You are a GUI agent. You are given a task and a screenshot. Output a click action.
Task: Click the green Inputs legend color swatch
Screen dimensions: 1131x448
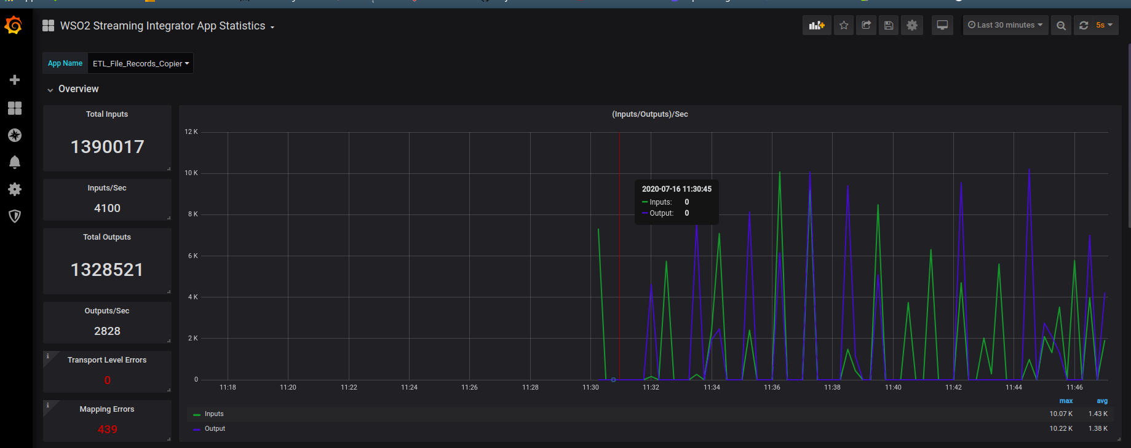[197, 415]
